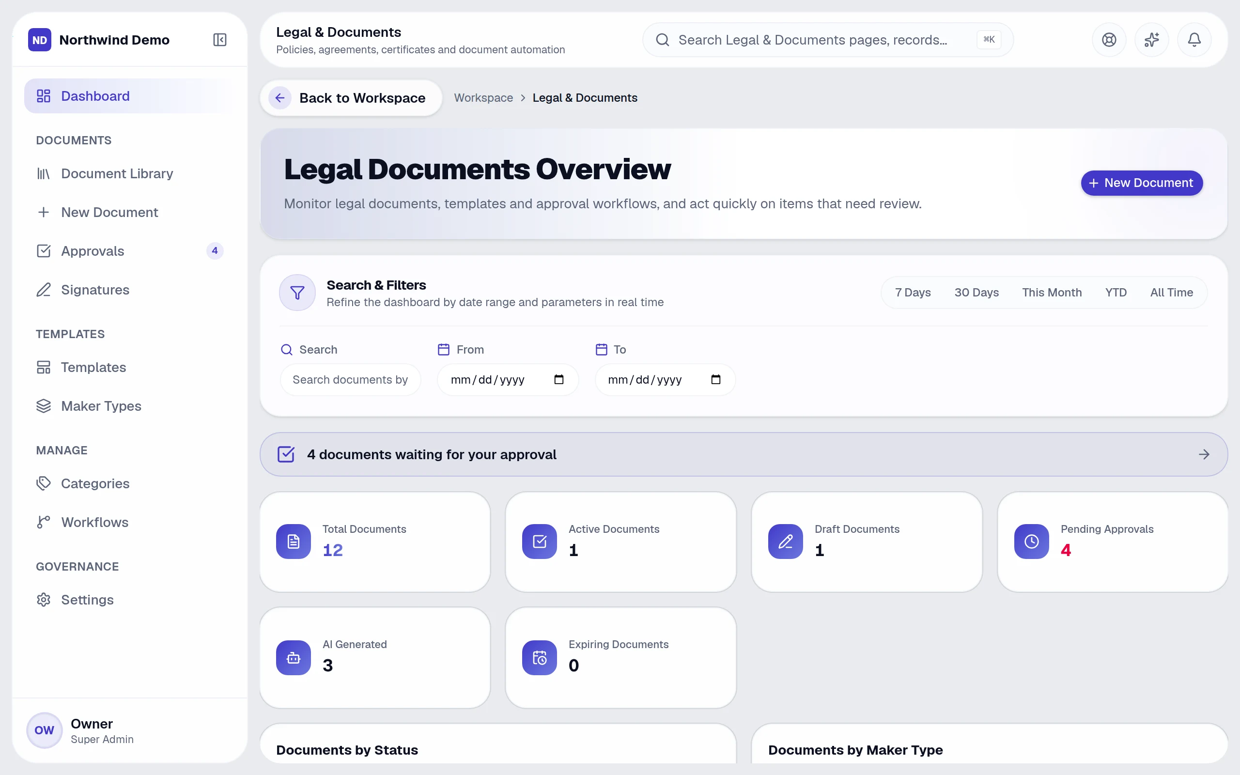Click the Expiring Documents calendar-clock icon
Screen dimensions: 1240x775
click(540, 658)
